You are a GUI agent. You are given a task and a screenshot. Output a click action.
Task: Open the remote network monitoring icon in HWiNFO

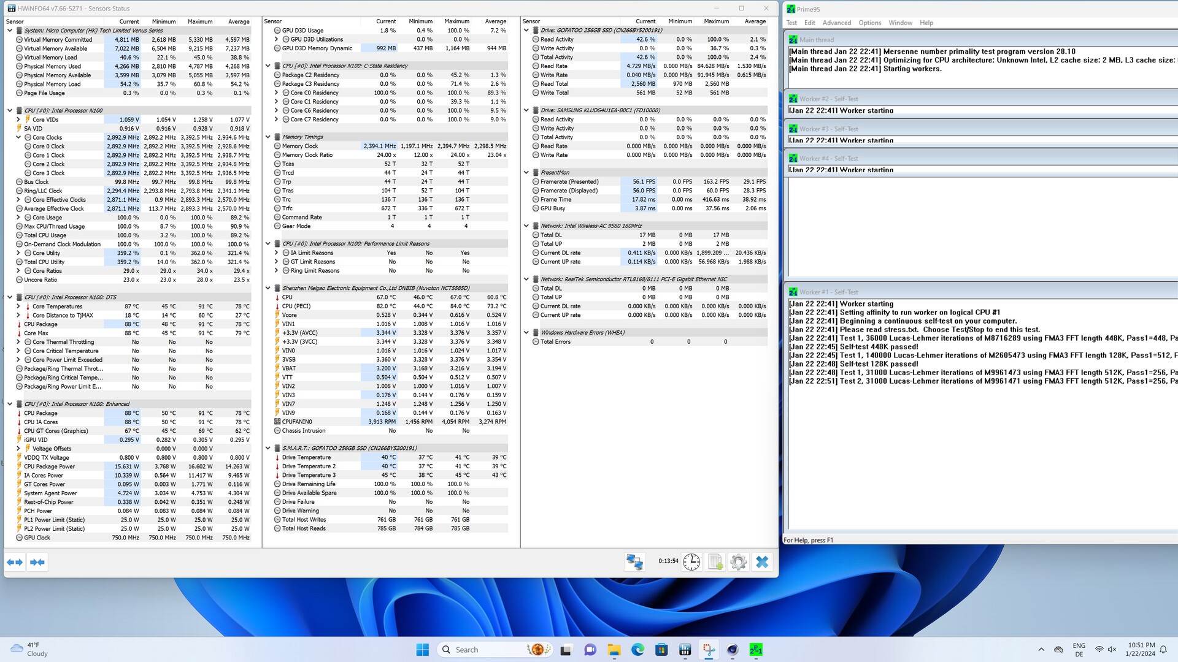tap(634, 561)
